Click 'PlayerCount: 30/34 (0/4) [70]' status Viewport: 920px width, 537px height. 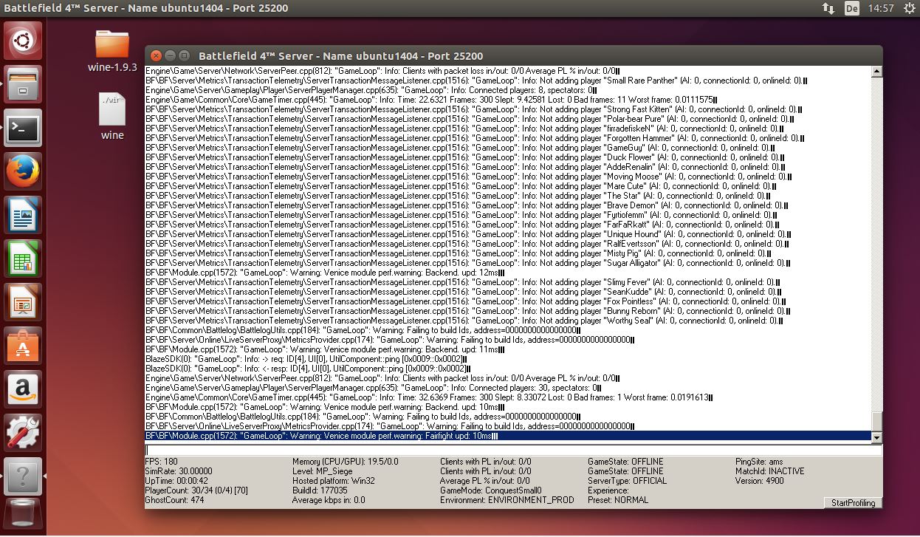[197, 490]
